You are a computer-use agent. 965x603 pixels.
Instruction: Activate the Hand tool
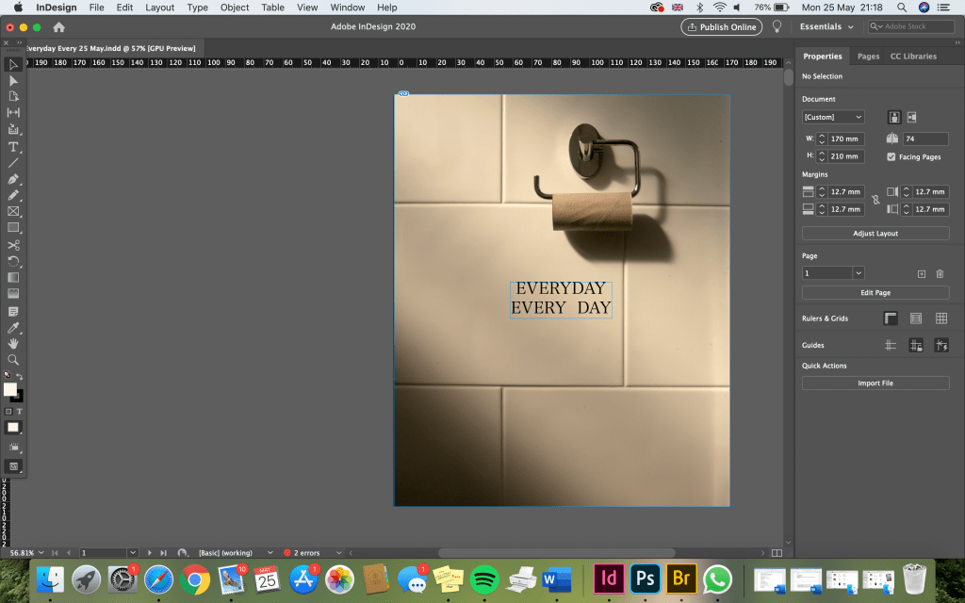(13, 344)
